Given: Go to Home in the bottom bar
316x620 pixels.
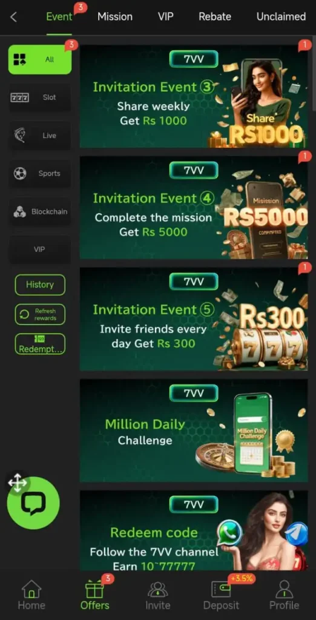Looking at the screenshot, I should (31, 589).
